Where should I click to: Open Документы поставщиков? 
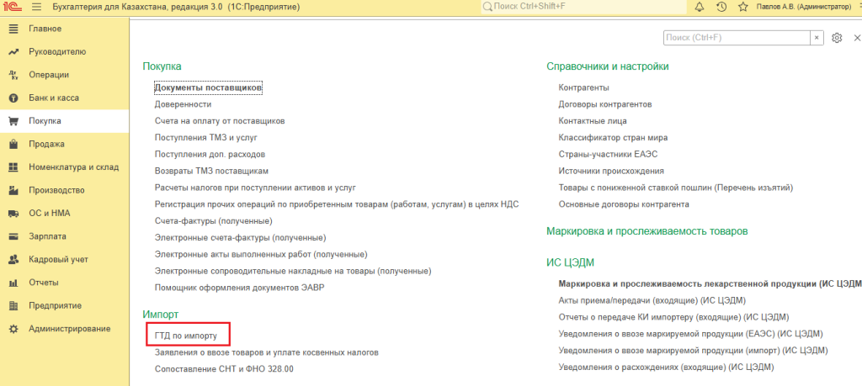click(209, 87)
